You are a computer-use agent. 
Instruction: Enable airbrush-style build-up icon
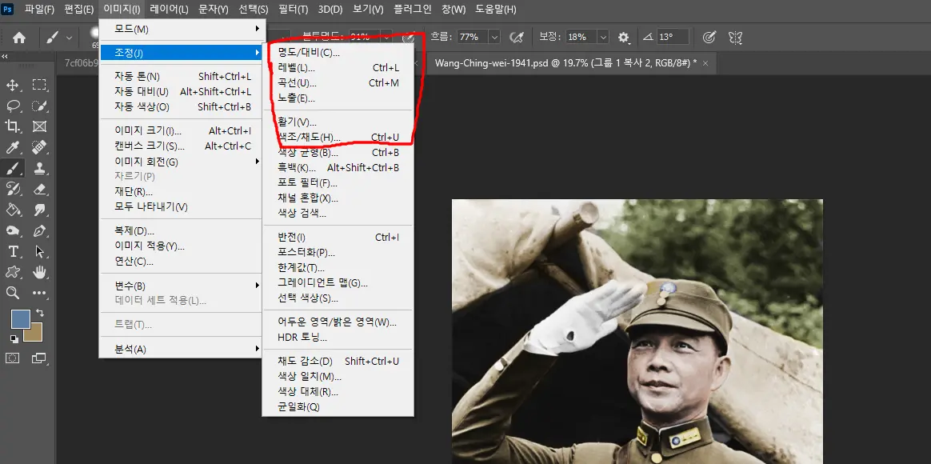click(x=517, y=38)
